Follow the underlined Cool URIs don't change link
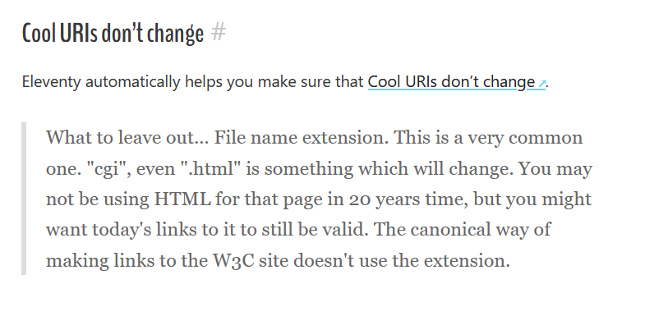645x316 pixels. tap(451, 82)
